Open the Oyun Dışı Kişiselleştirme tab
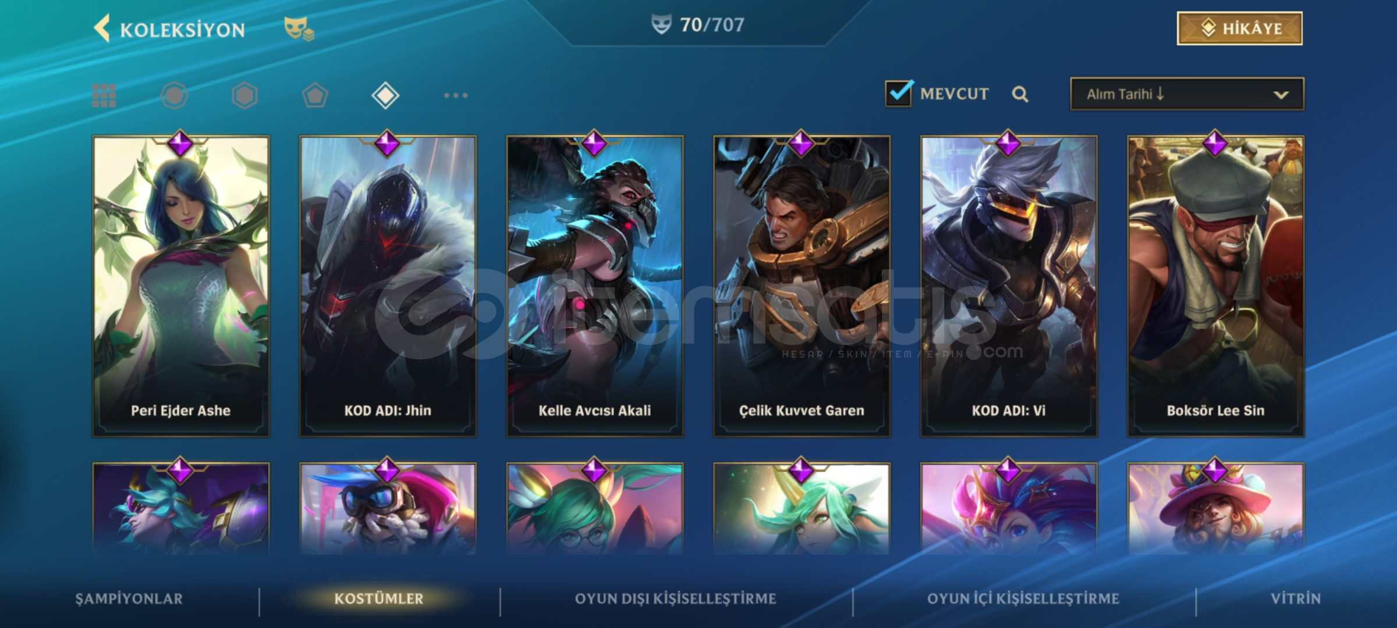 (676, 599)
